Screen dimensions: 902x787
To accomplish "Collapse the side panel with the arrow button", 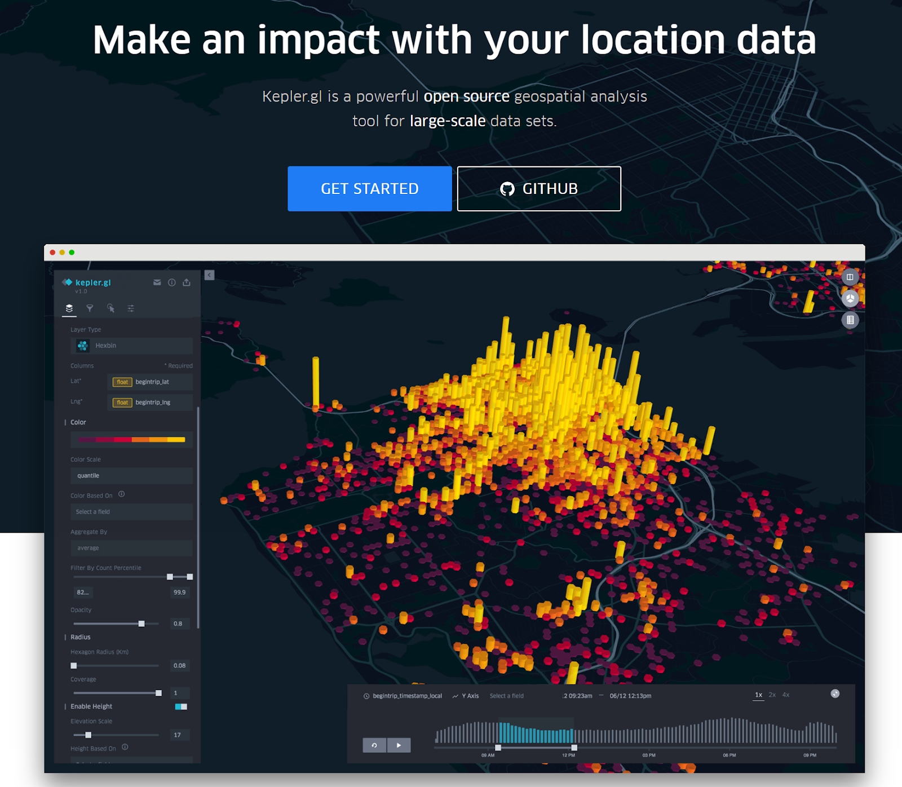I will click(x=209, y=275).
